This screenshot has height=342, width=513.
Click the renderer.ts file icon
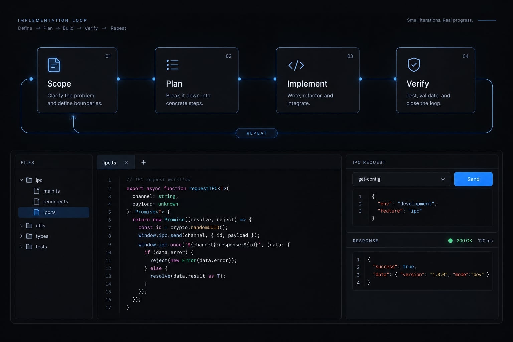[37, 201]
